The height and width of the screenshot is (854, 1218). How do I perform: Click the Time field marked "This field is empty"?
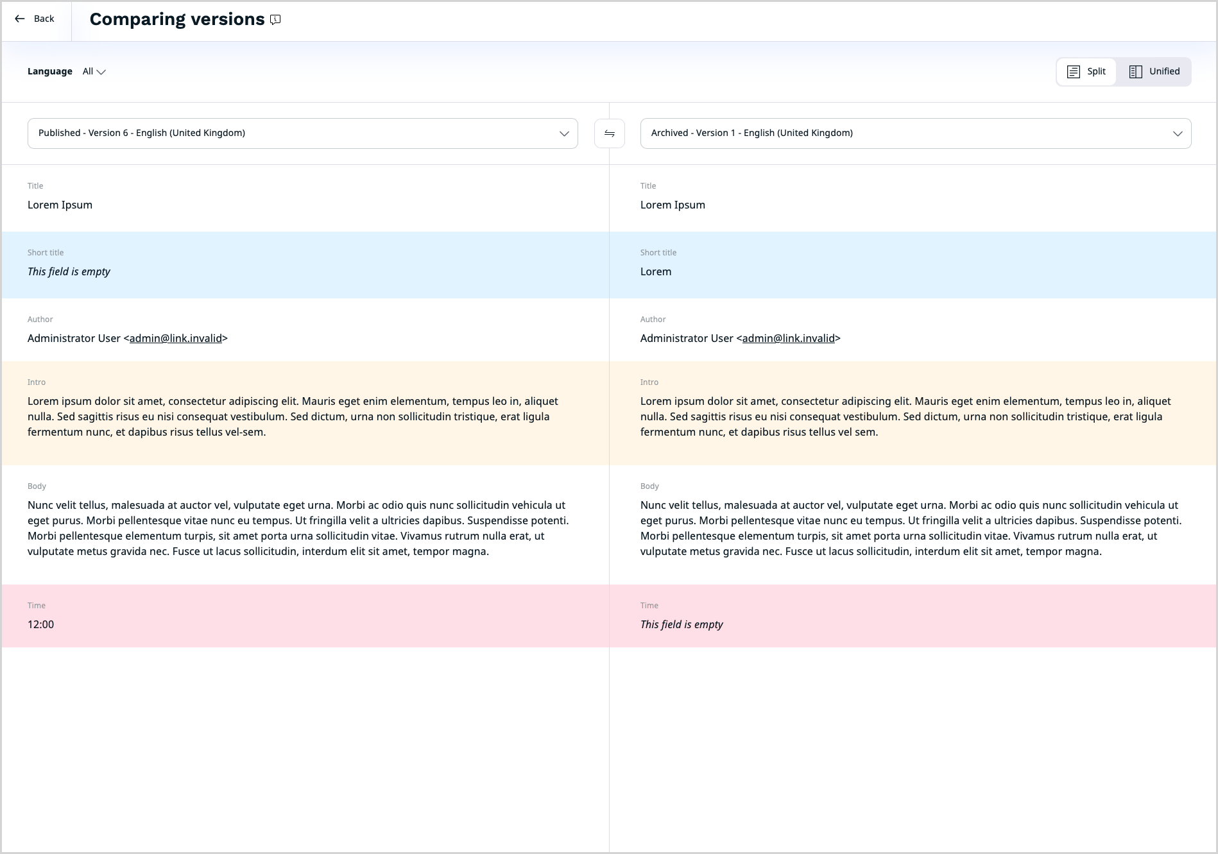coord(682,624)
